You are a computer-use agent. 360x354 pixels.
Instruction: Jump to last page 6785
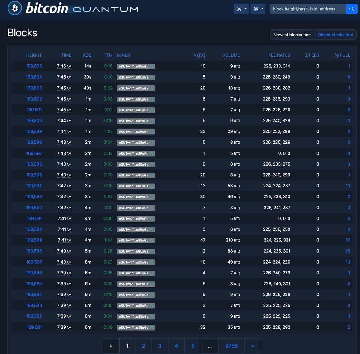(231, 346)
